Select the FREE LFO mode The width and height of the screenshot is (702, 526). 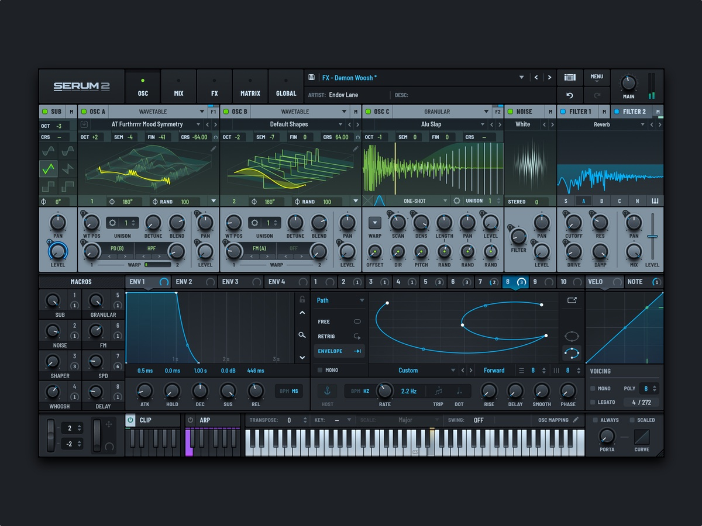pyautogui.click(x=340, y=322)
